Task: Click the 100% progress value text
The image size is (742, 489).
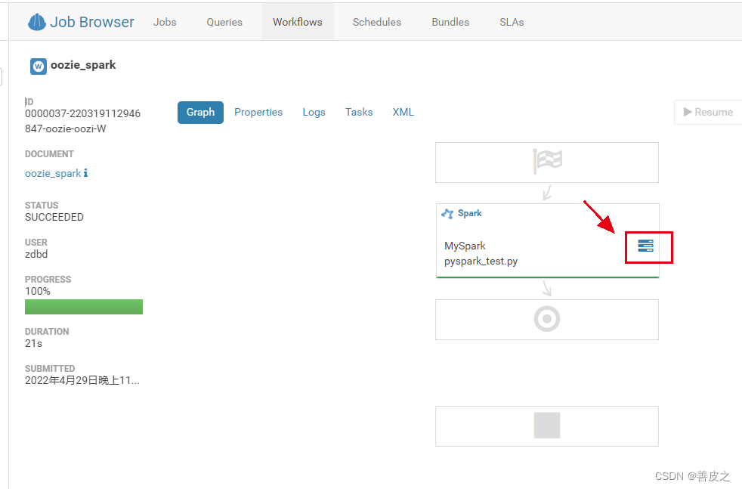Action: point(38,291)
